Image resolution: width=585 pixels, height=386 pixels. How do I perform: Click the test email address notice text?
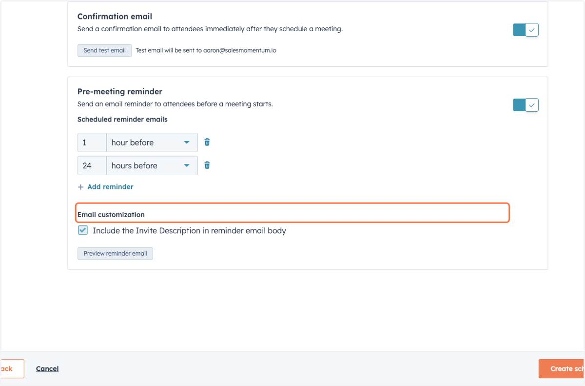tap(206, 50)
